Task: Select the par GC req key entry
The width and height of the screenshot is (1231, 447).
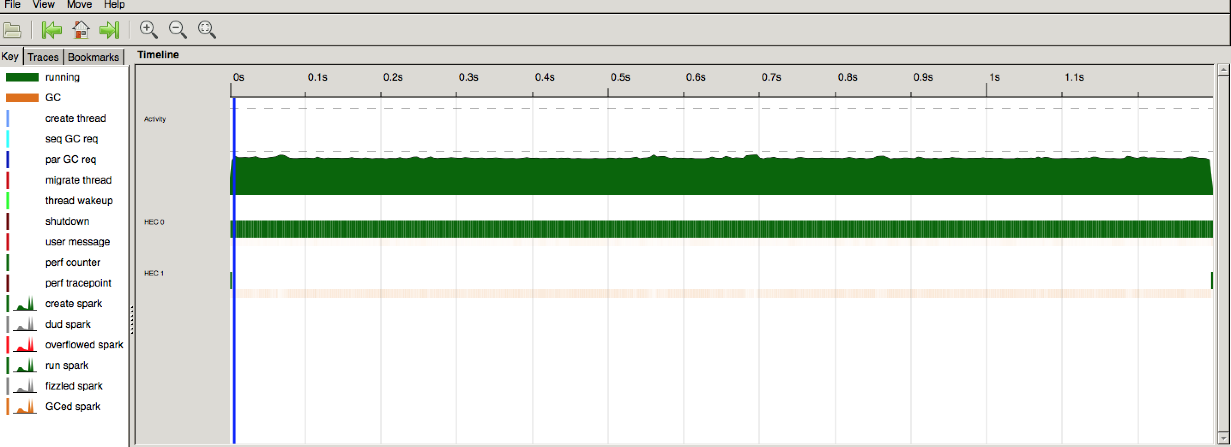Action: [71, 159]
